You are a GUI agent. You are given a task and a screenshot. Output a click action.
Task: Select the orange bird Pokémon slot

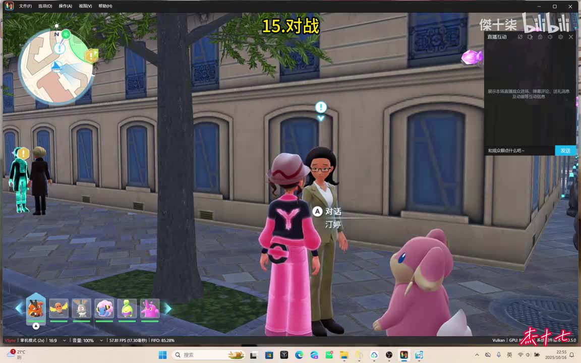point(59,309)
